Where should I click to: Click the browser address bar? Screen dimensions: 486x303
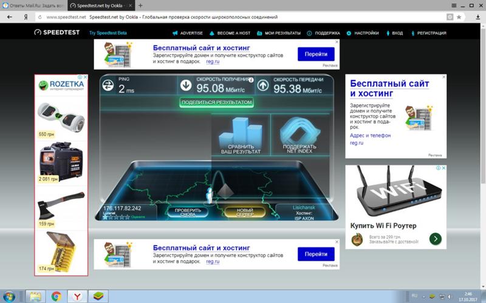[242, 17]
